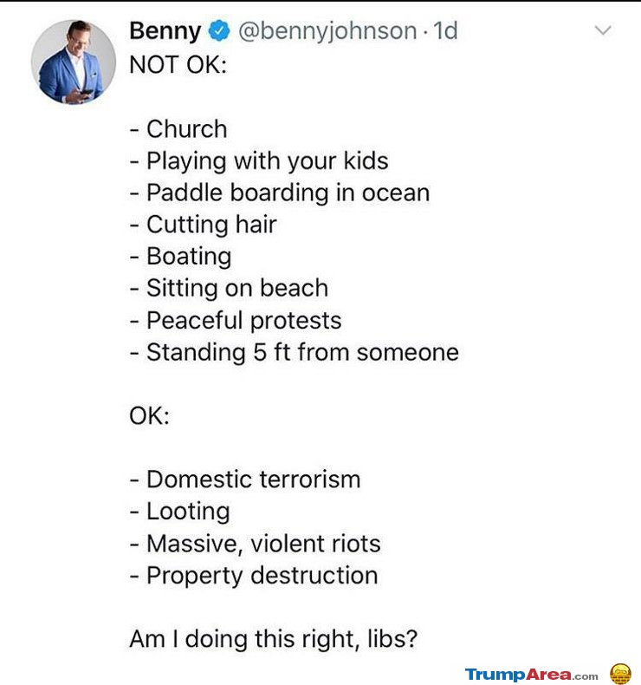Click 'Massive, violent riots' text
The width and height of the screenshot is (641, 685).
pos(256,544)
